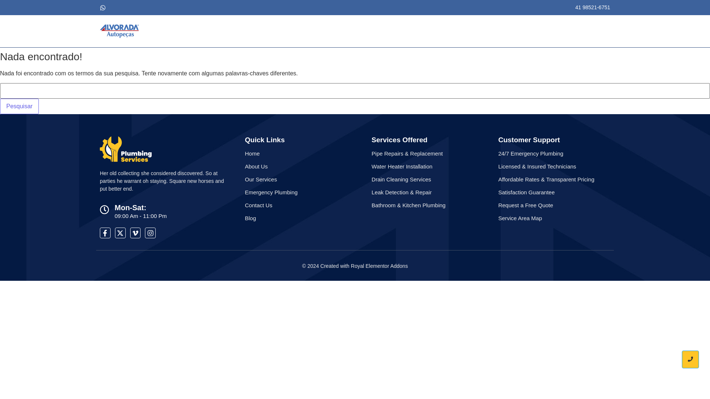Tap the floating phone call button
The image size is (710, 399).
coord(690,359)
